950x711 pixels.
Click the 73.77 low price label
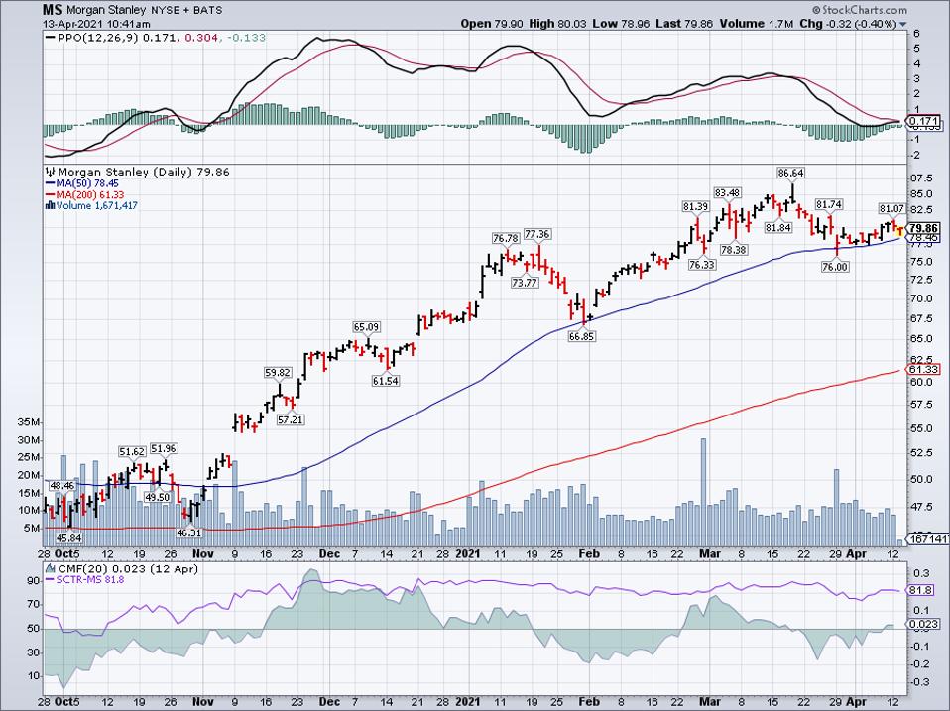point(524,282)
